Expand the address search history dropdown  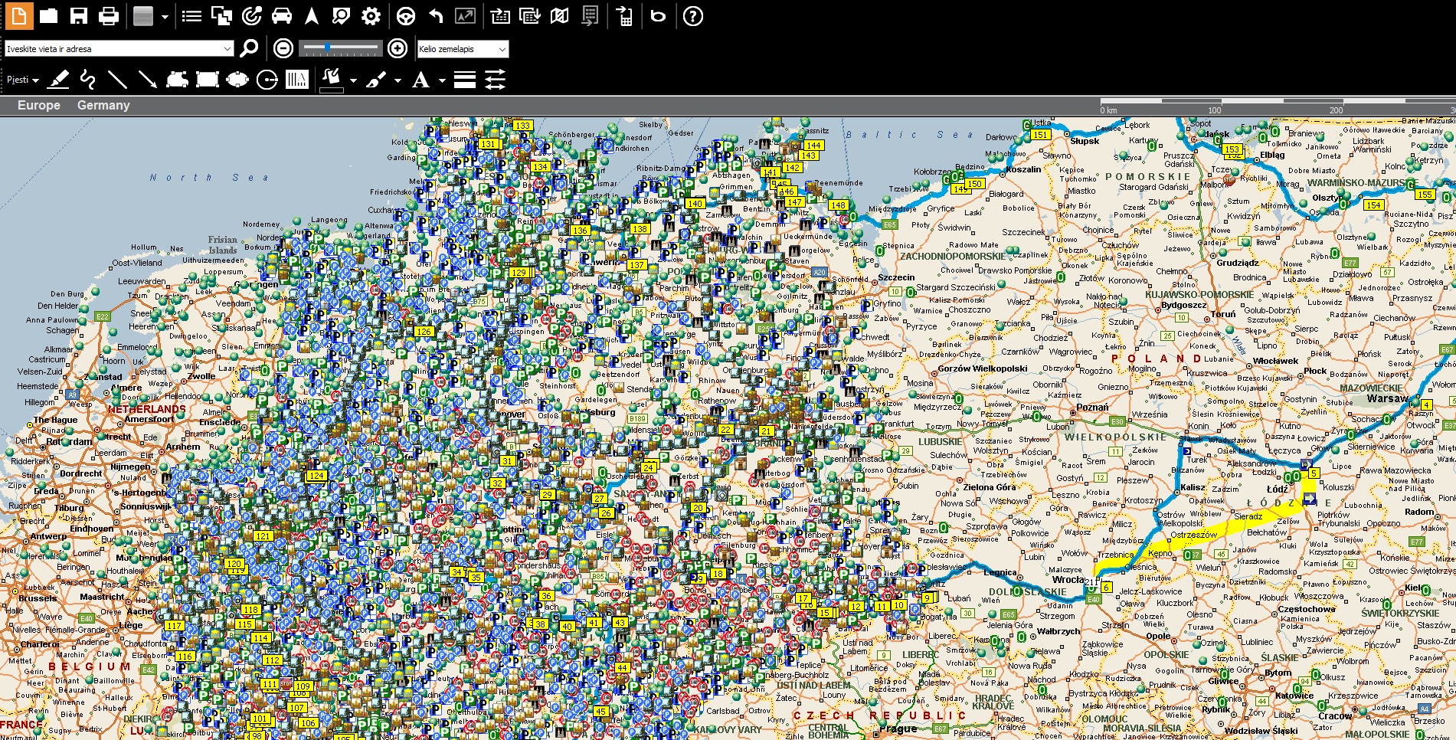[227, 49]
